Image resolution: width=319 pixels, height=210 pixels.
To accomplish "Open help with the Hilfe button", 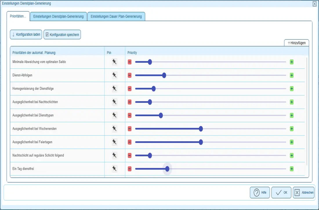I will (260, 193).
